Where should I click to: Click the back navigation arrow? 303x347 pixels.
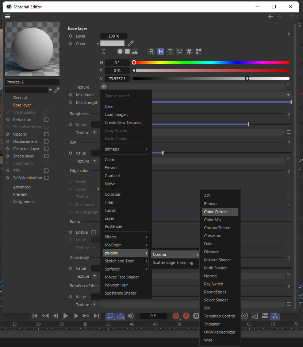click(x=271, y=16)
